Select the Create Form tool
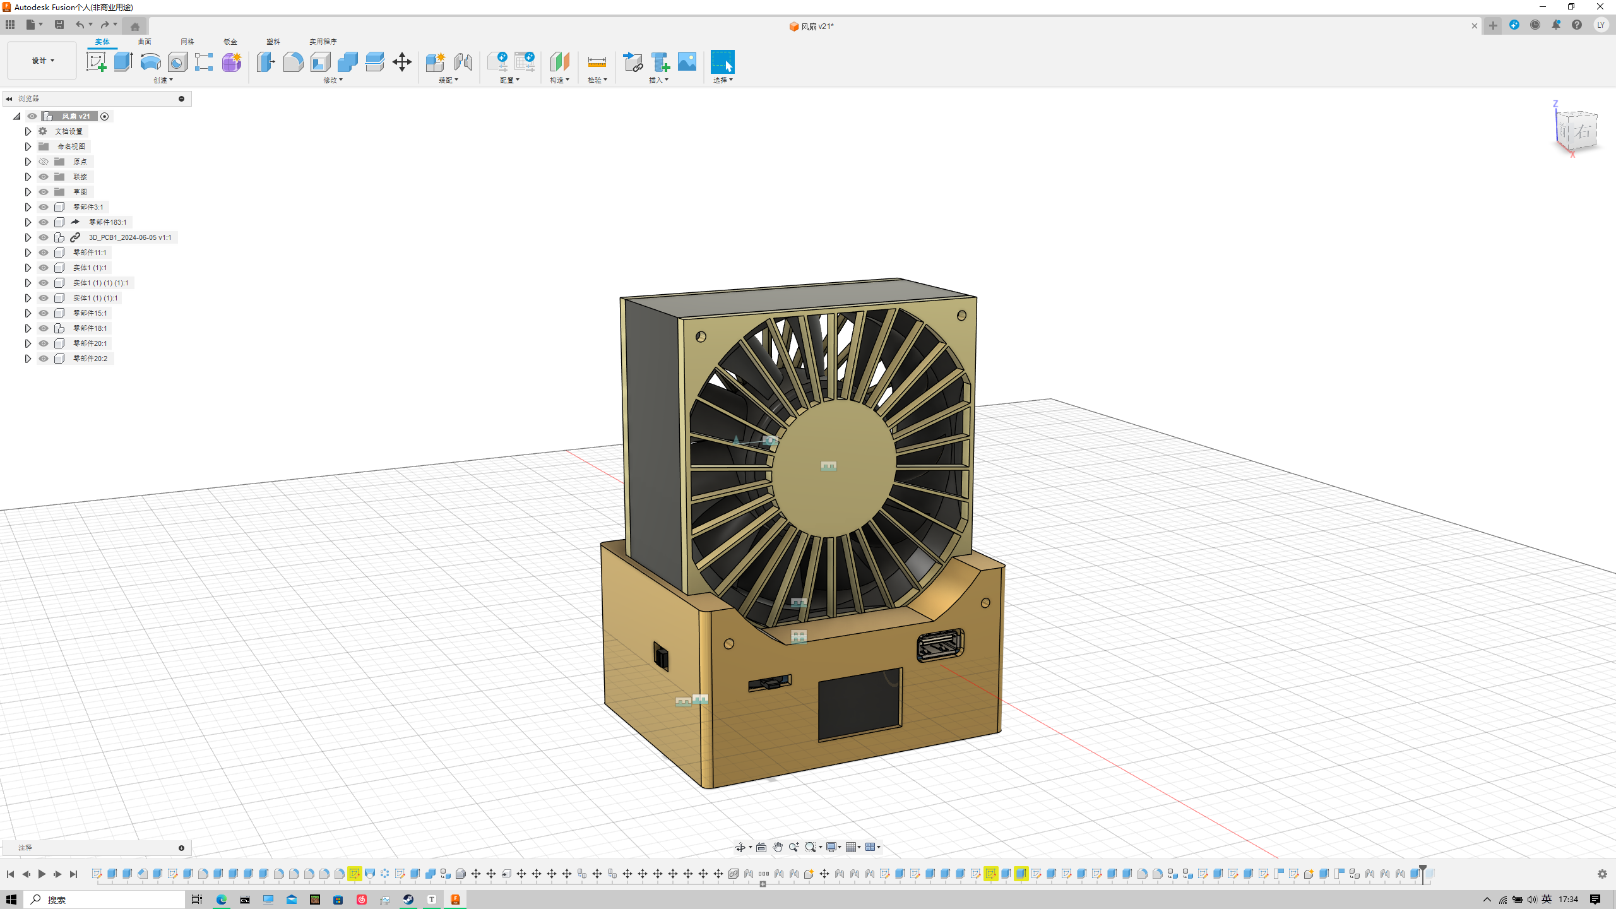The image size is (1616, 909). (x=232, y=62)
